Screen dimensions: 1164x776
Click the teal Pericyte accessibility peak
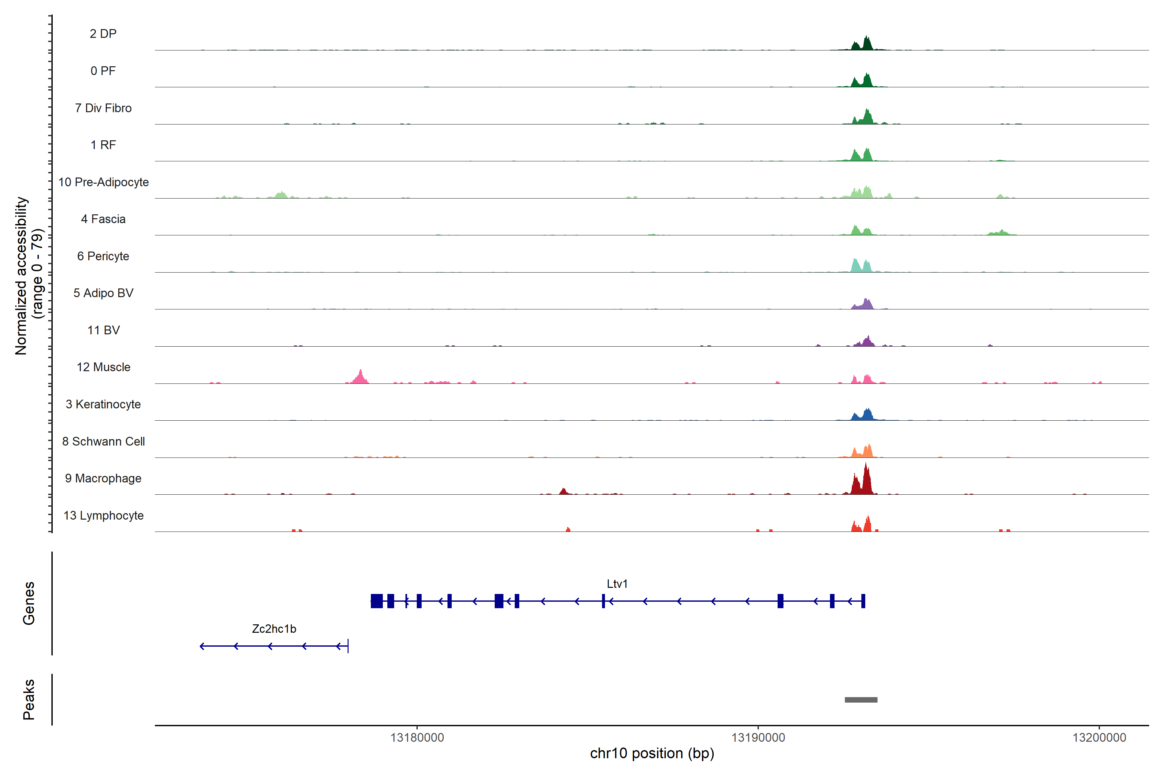[855, 266]
